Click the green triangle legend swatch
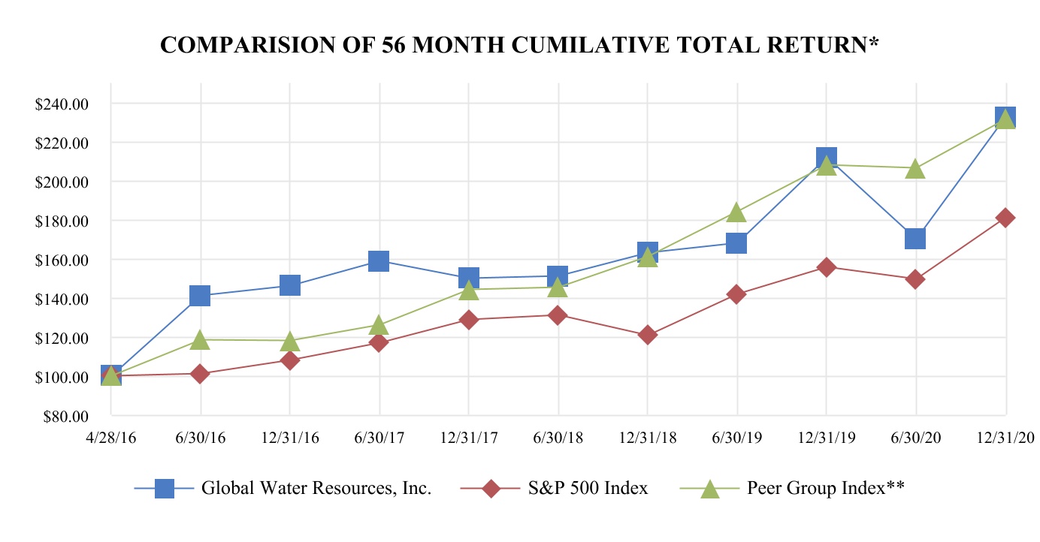 [x=709, y=489]
